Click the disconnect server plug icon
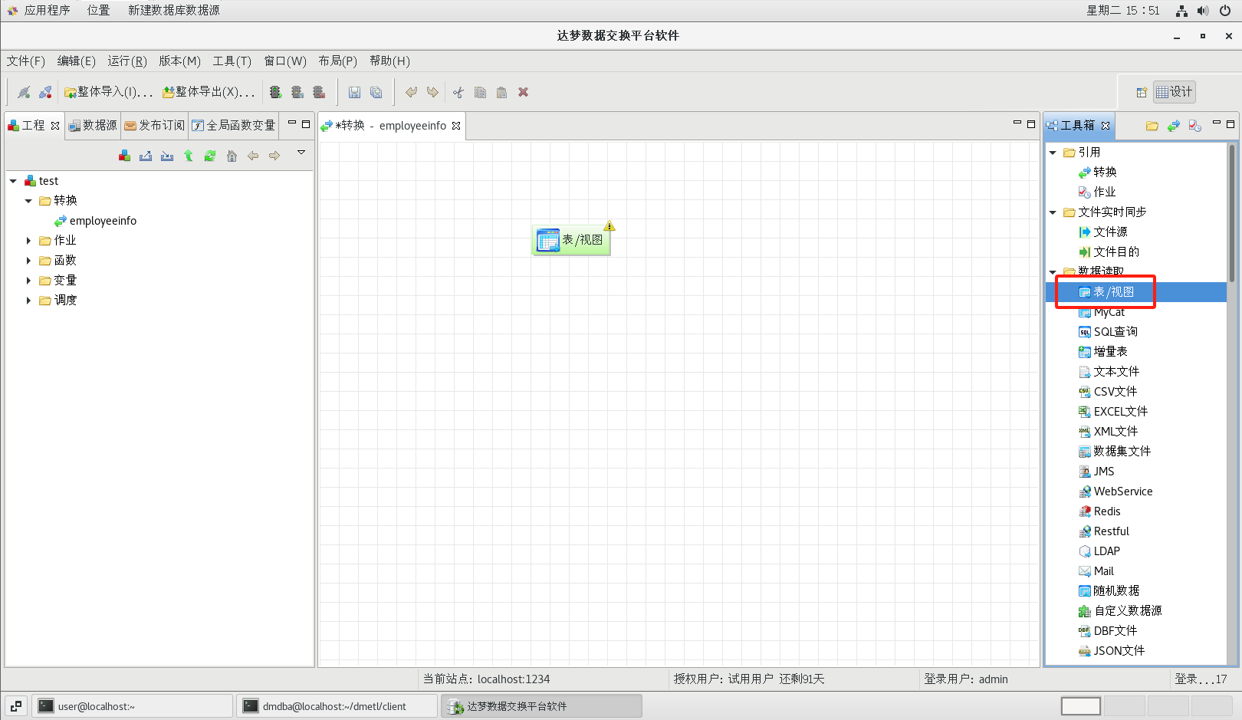 pyautogui.click(x=46, y=92)
